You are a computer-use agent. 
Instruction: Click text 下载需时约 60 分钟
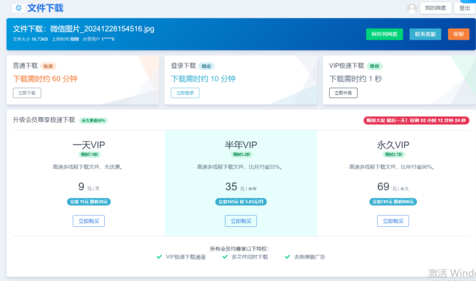tap(45, 79)
